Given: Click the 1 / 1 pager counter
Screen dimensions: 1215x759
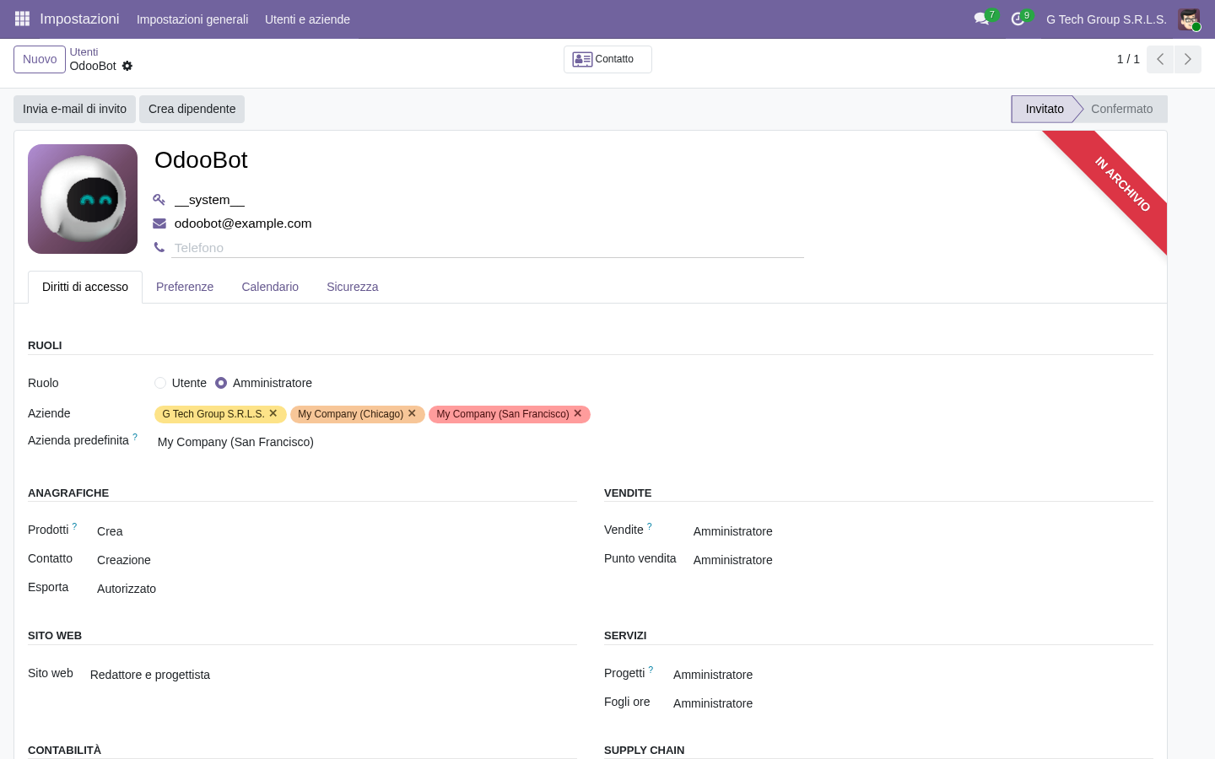Looking at the screenshot, I should pos(1128,59).
